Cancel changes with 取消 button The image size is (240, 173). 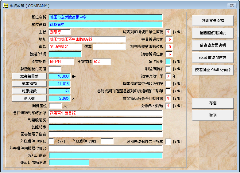tap(213, 115)
